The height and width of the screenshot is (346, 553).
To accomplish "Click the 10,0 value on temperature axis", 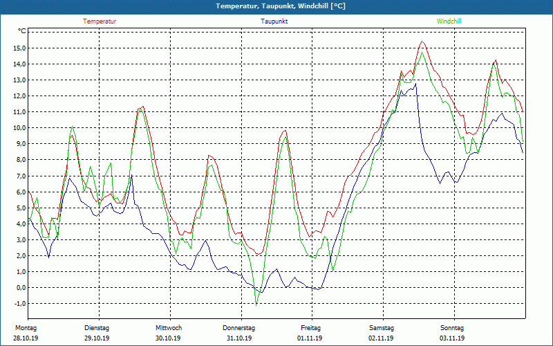I will pos(19,128).
